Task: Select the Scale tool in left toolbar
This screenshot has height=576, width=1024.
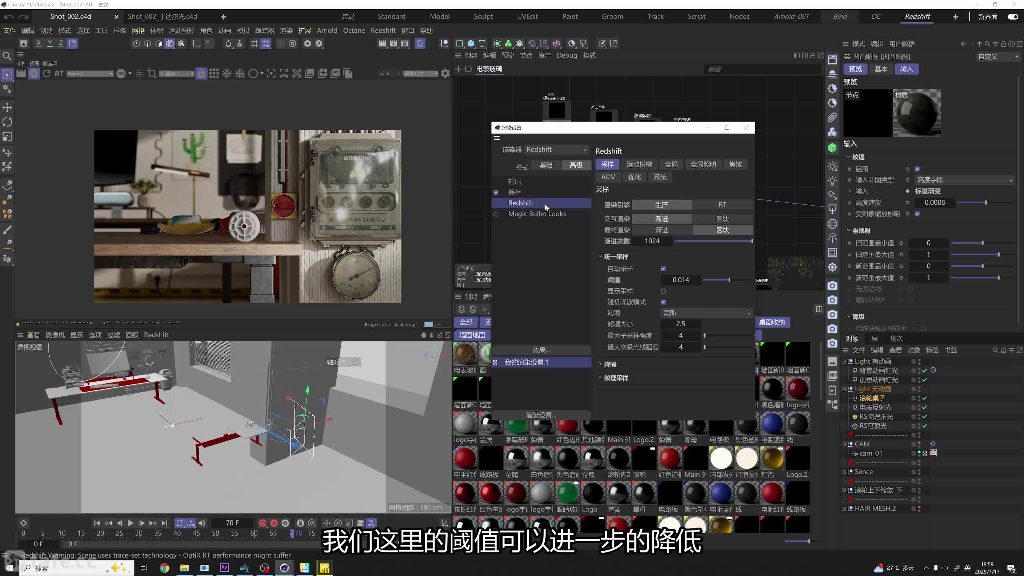Action: pyautogui.click(x=7, y=137)
